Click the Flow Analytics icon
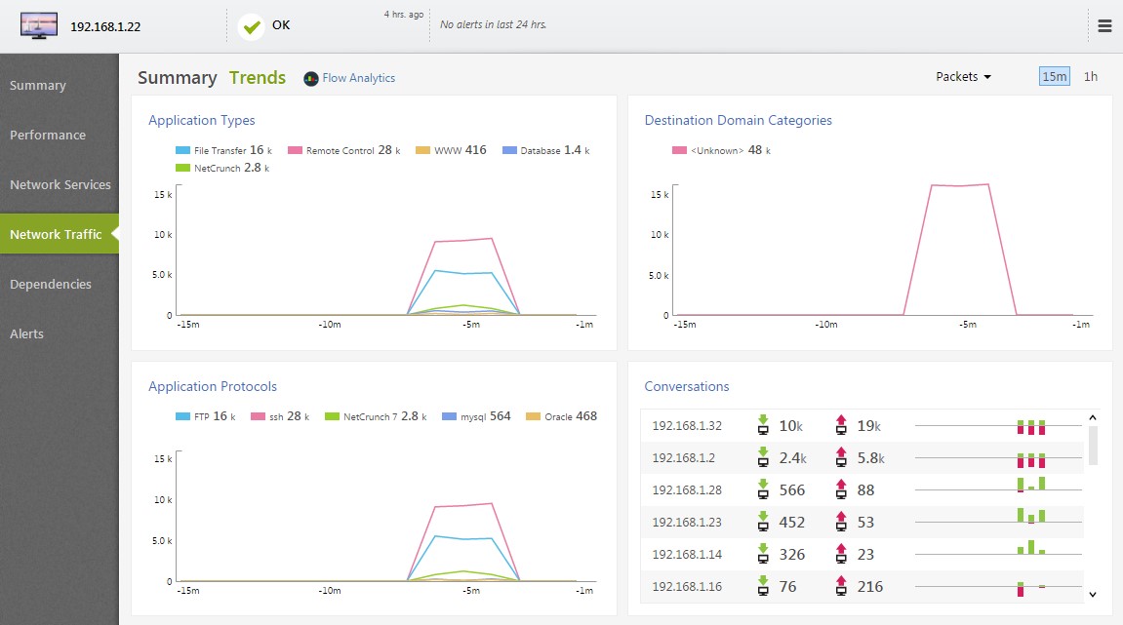Image resolution: width=1123 pixels, height=625 pixels. [x=311, y=78]
